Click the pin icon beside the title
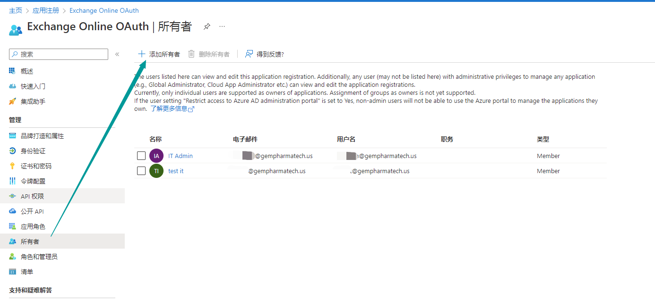Image resolution: width=655 pixels, height=301 pixels. coord(207,26)
